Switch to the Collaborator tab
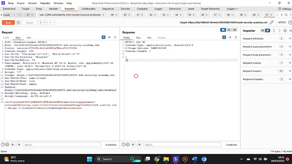The image size is (292, 164). tap(88, 9)
